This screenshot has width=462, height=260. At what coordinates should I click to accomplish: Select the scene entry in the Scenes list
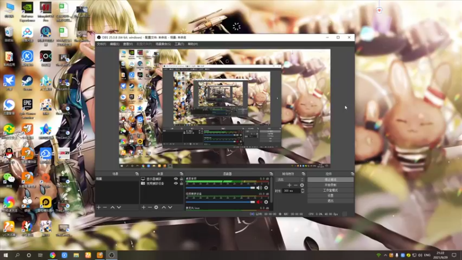[117, 179]
